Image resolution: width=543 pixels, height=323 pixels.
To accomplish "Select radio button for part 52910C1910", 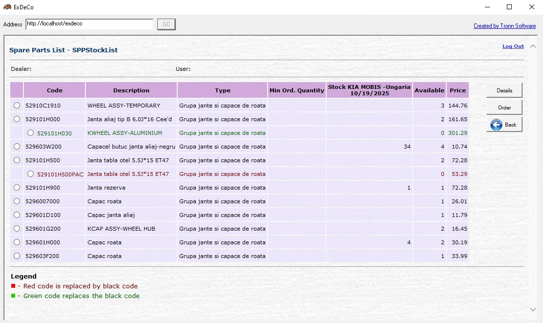I will tap(17, 106).
